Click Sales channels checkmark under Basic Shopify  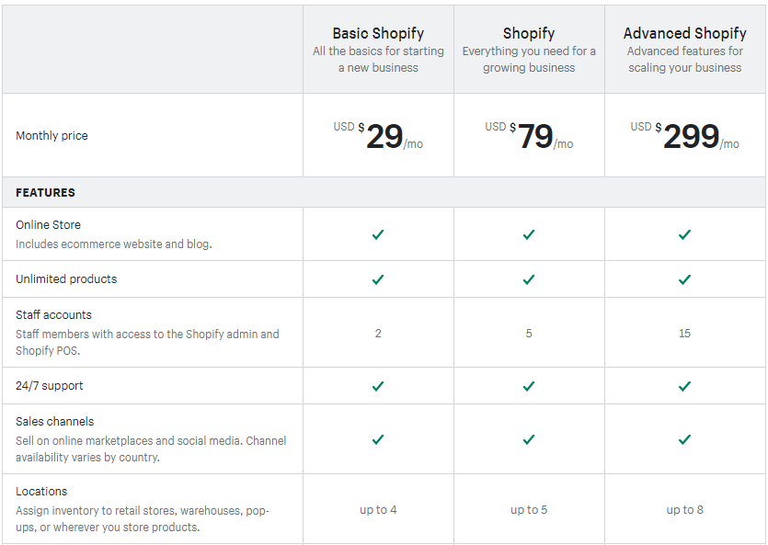coord(378,439)
